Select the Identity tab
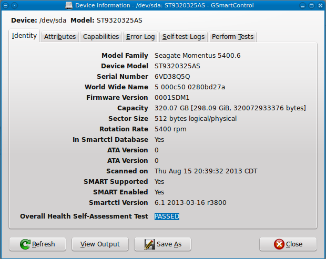326x259 pixels. click(x=24, y=36)
